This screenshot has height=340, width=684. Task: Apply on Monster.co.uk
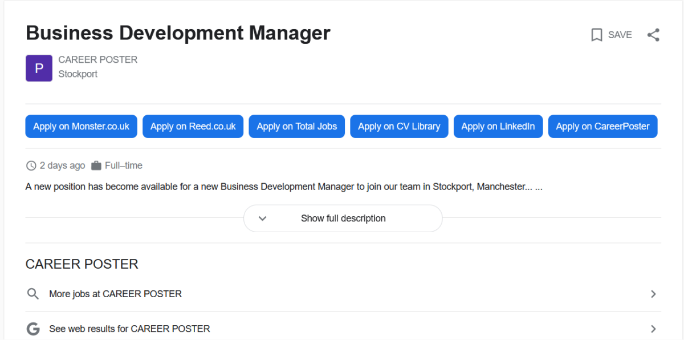81,127
